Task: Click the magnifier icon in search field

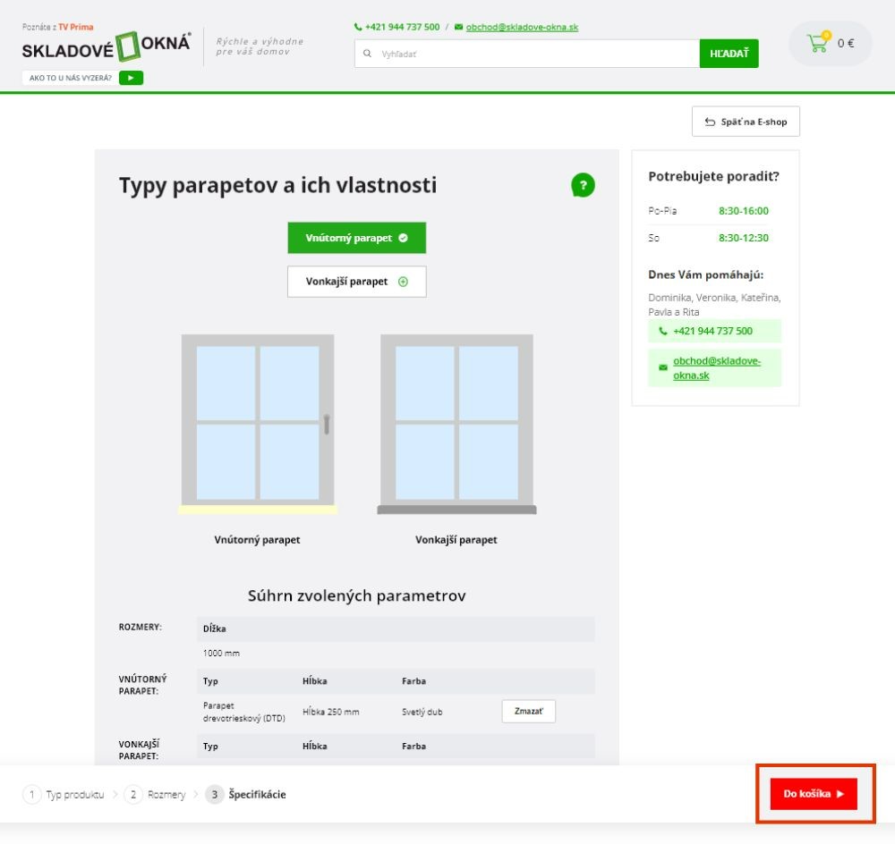Action: (367, 54)
